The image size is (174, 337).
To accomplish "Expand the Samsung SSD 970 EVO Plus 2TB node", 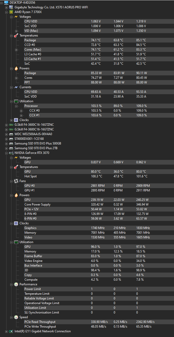I will 7,148.
